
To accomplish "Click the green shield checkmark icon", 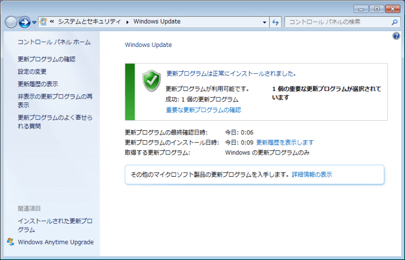I will (151, 81).
